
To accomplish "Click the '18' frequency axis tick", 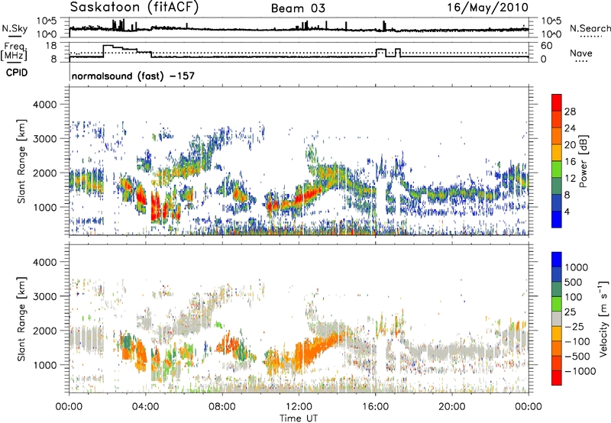I will tap(51, 46).
